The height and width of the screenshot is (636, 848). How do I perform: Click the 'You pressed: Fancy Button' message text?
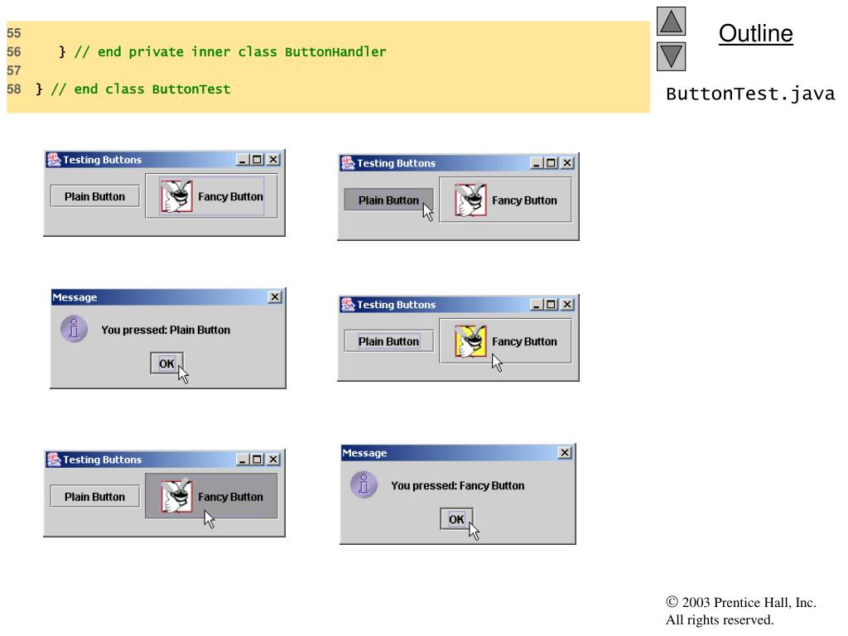[457, 485]
